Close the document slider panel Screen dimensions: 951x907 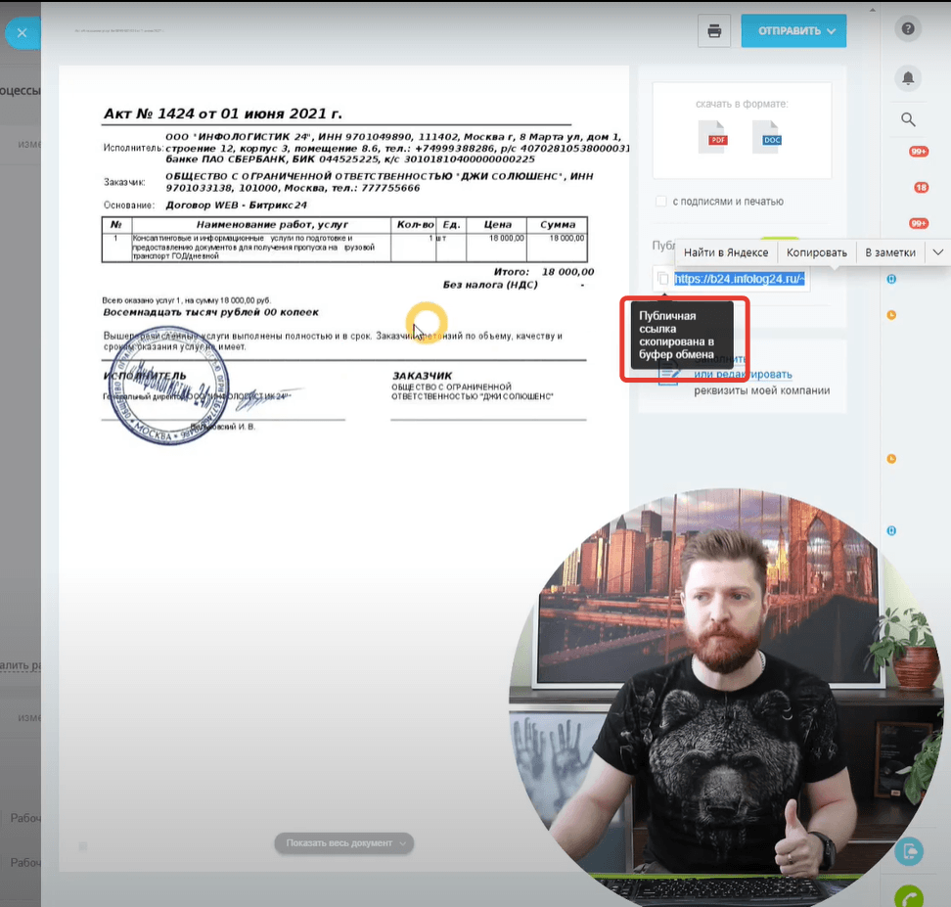pyautogui.click(x=22, y=32)
